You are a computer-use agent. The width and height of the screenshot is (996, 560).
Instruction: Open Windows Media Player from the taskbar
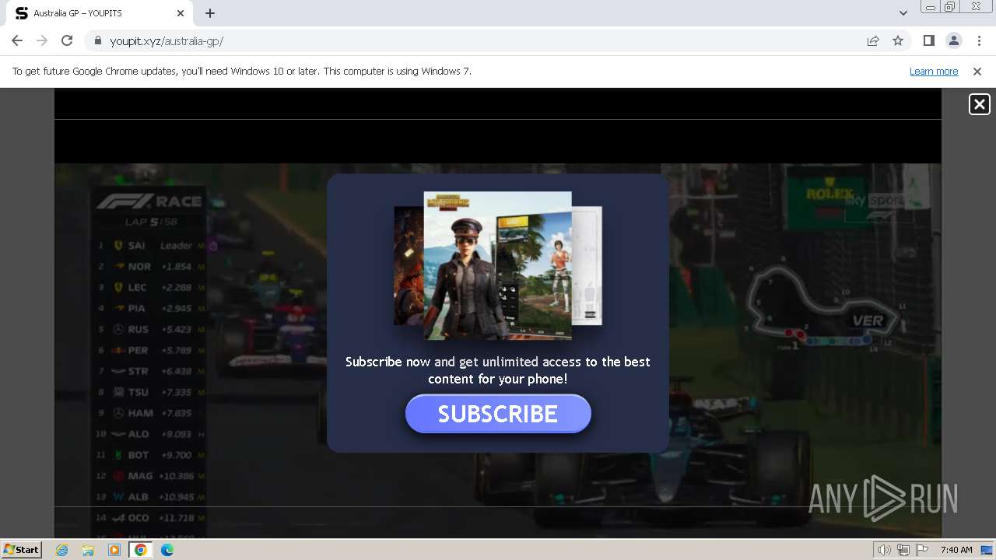[x=114, y=550]
